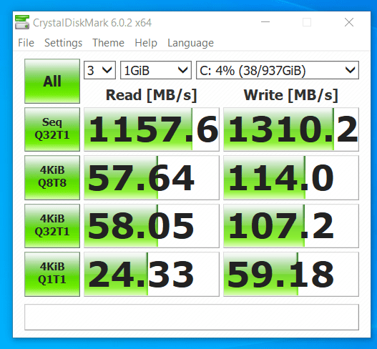This screenshot has height=349, width=377.
Task: Open the Help menu
Action: tap(146, 43)
